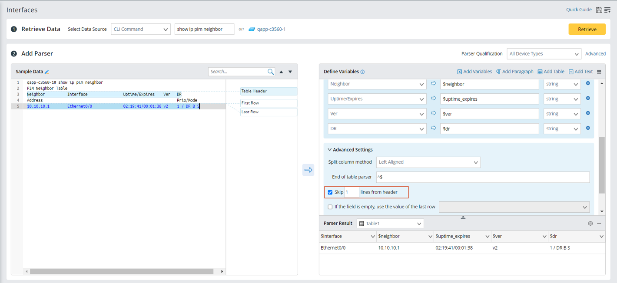Open the Define Variables hamburger menu
Screen dimensions: 617x283
(x=599, y=72)
